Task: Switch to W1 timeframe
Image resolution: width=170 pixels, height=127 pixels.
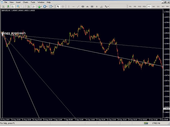Action: (163, 6)
